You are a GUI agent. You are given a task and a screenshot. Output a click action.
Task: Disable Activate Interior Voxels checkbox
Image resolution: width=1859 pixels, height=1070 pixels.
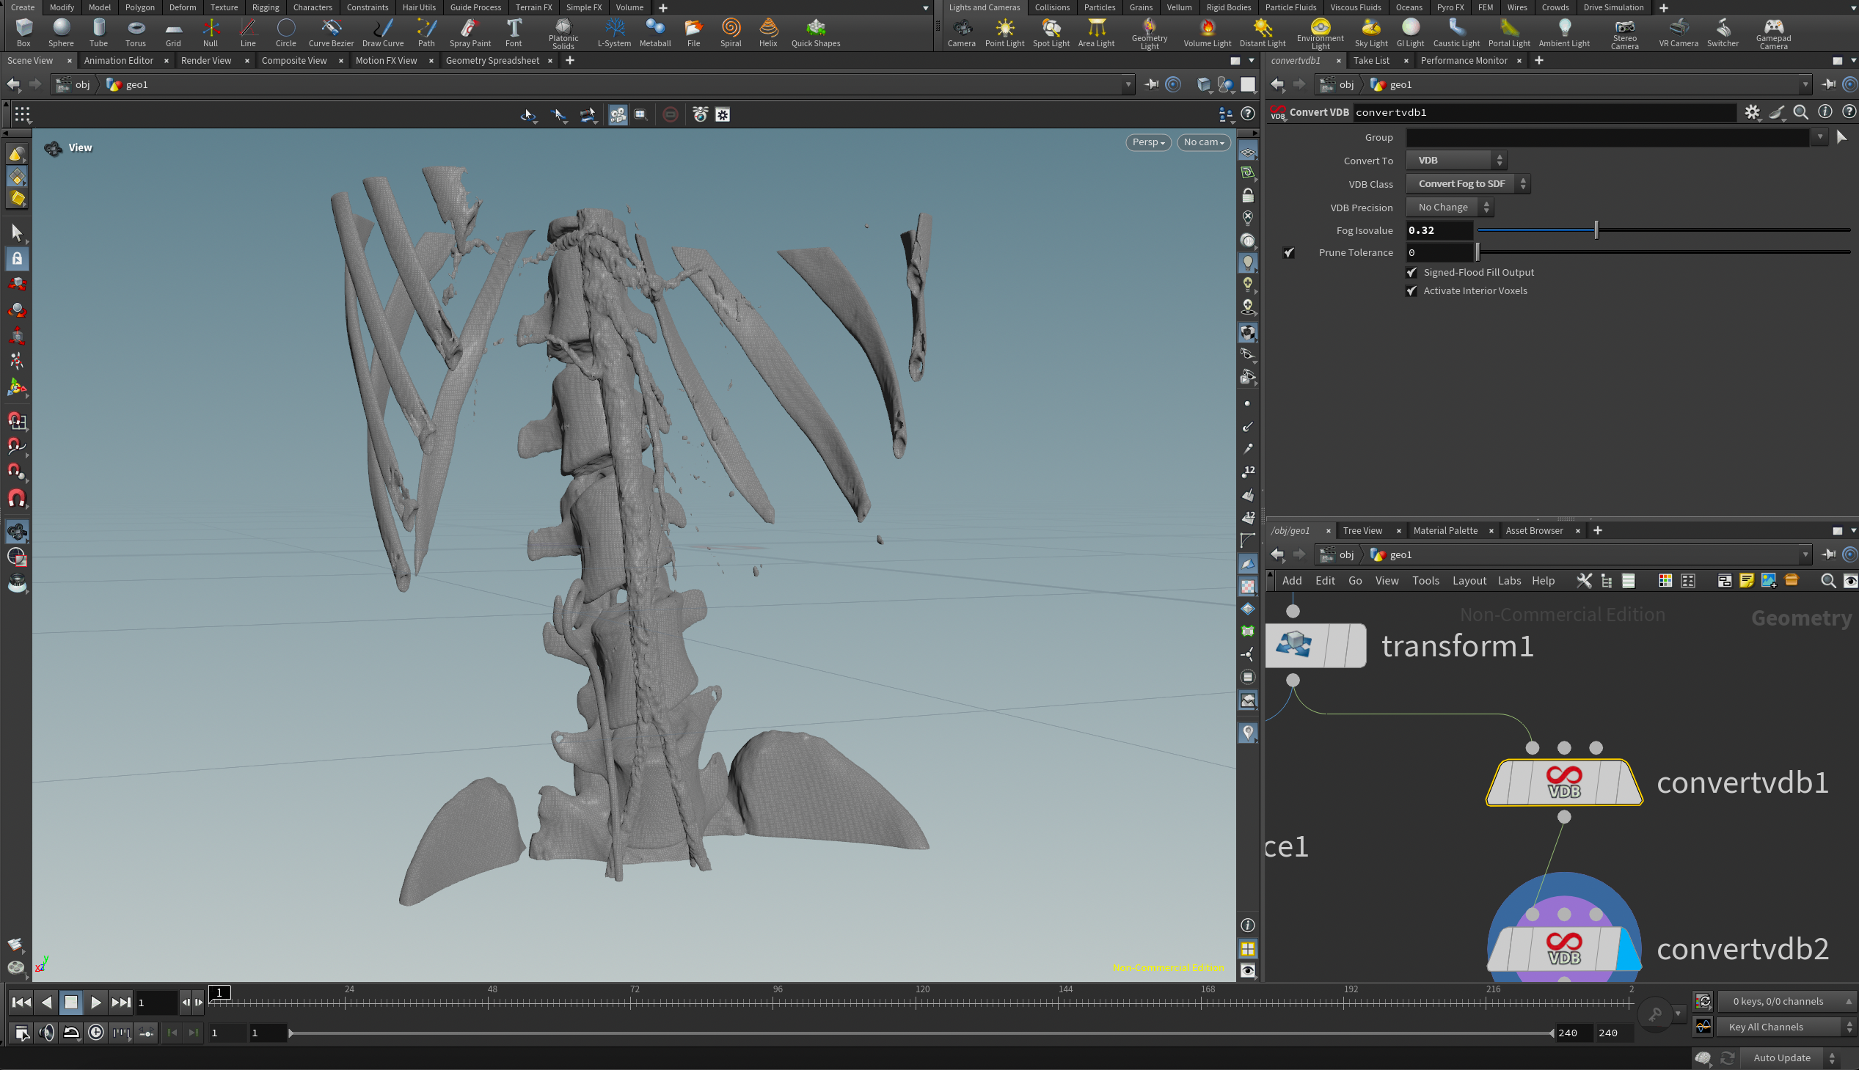1411,291
